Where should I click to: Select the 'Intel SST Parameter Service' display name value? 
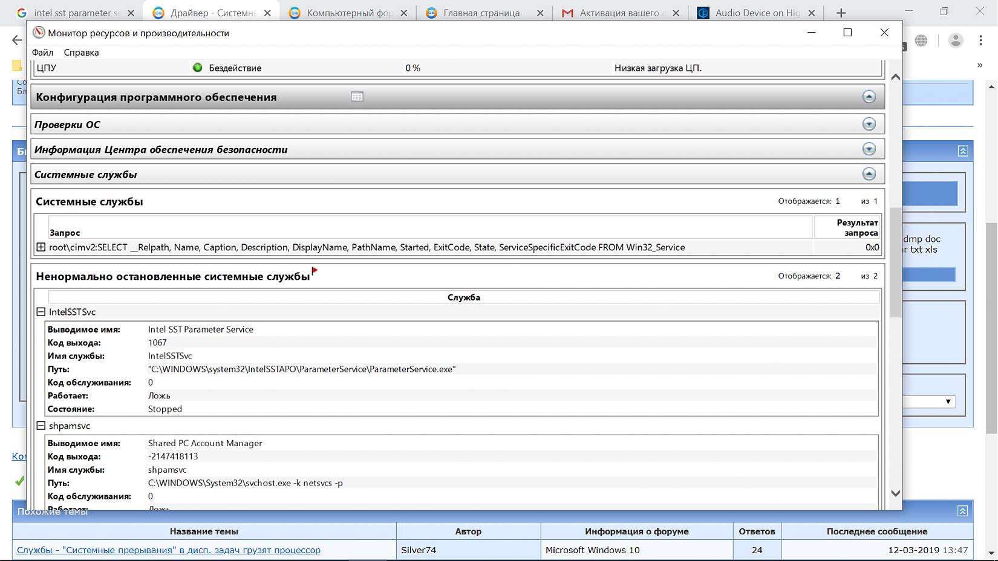coord(201,329)
